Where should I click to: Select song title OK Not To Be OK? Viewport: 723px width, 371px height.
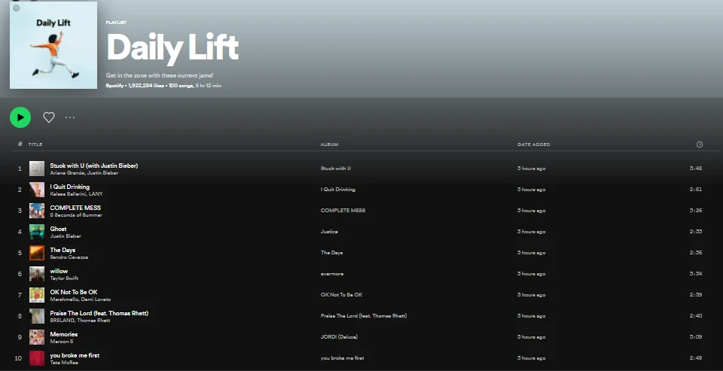(x=74, y=292)
